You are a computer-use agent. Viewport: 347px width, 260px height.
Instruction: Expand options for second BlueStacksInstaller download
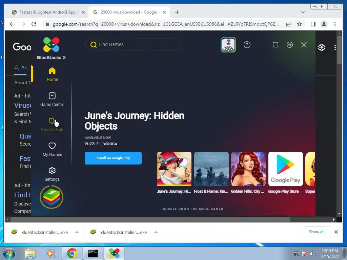(x=156, y=232)
